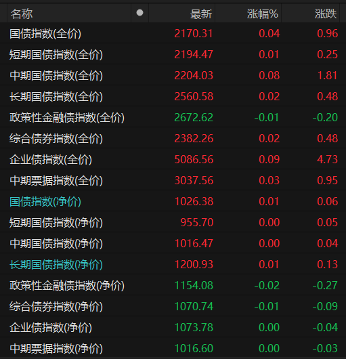This screenshot has height=359, width=346.
Task: Click the circle dot icon in the header
Action: [x=139, y=13]
